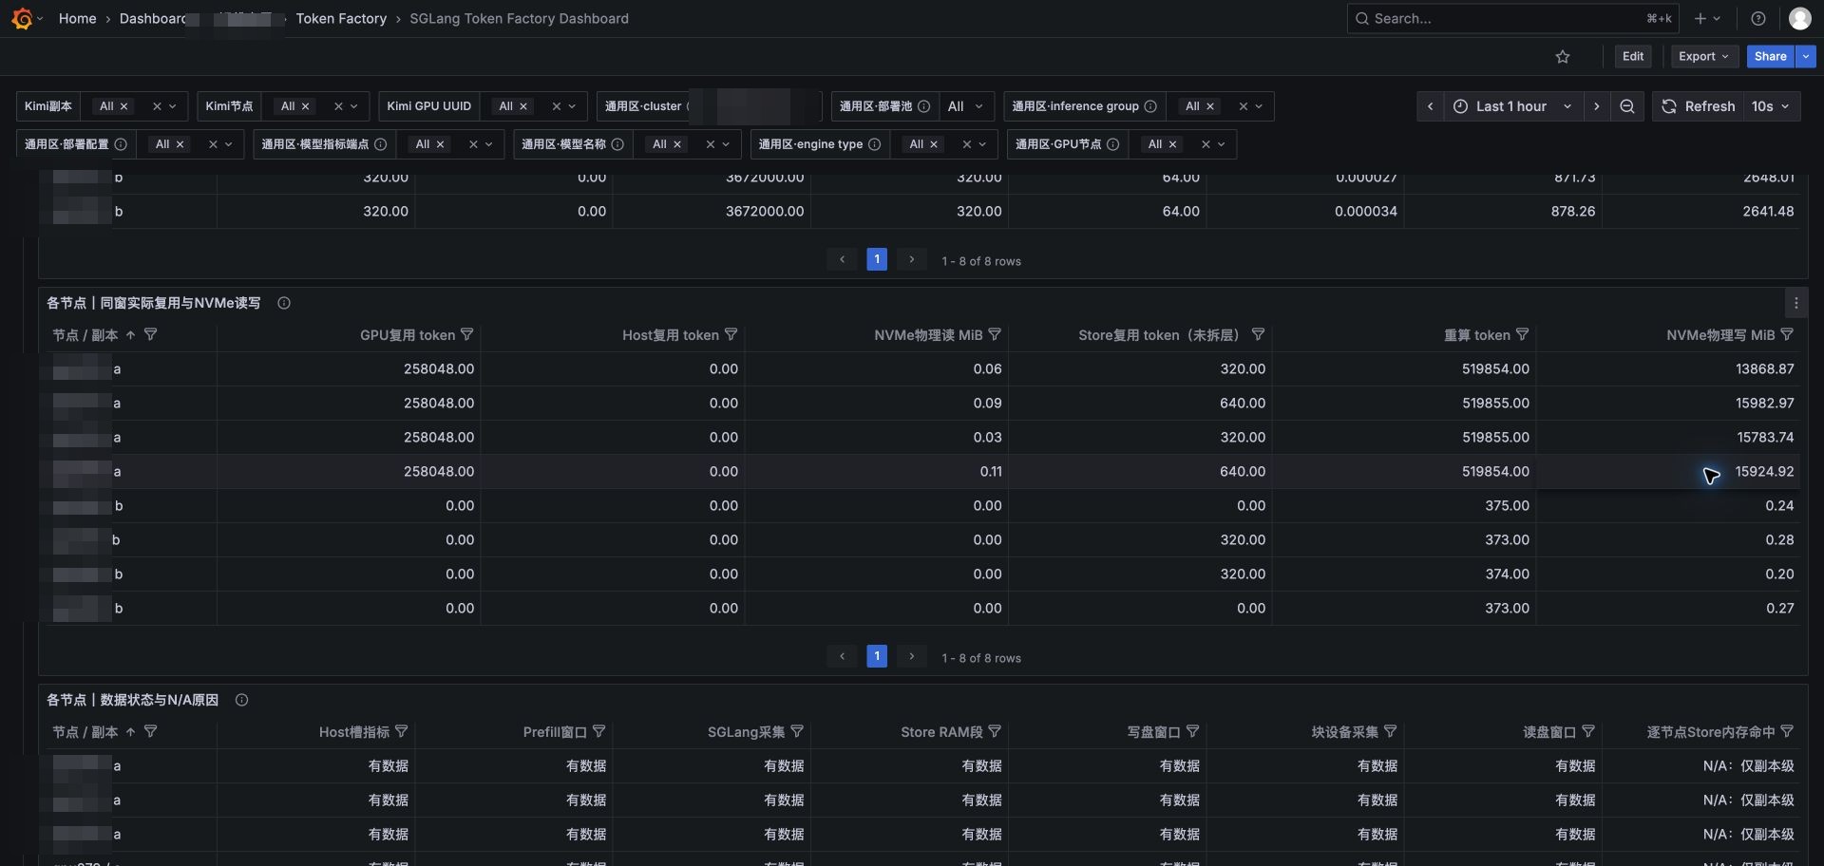Open the refresh interval 10s dropdown
1824x866 pixels.
click(1772, 106)
